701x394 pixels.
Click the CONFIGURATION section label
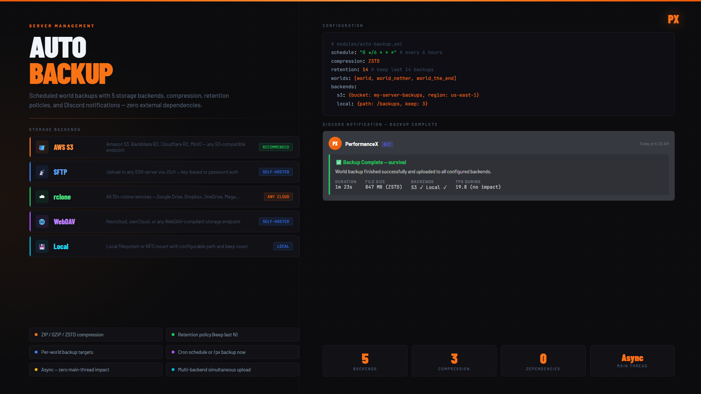(343, 26)
